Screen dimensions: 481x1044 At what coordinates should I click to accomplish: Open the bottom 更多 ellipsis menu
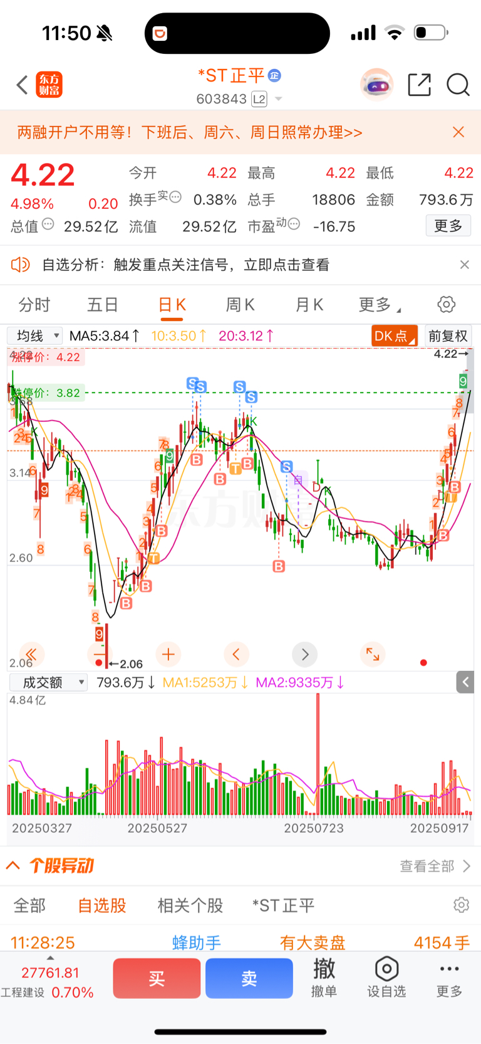[x=450, y=978]
